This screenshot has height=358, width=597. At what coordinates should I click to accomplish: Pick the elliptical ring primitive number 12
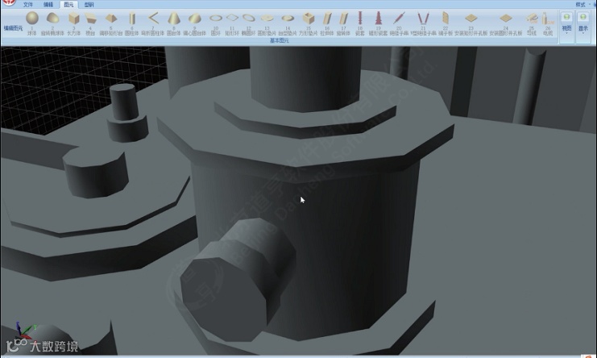248,23
